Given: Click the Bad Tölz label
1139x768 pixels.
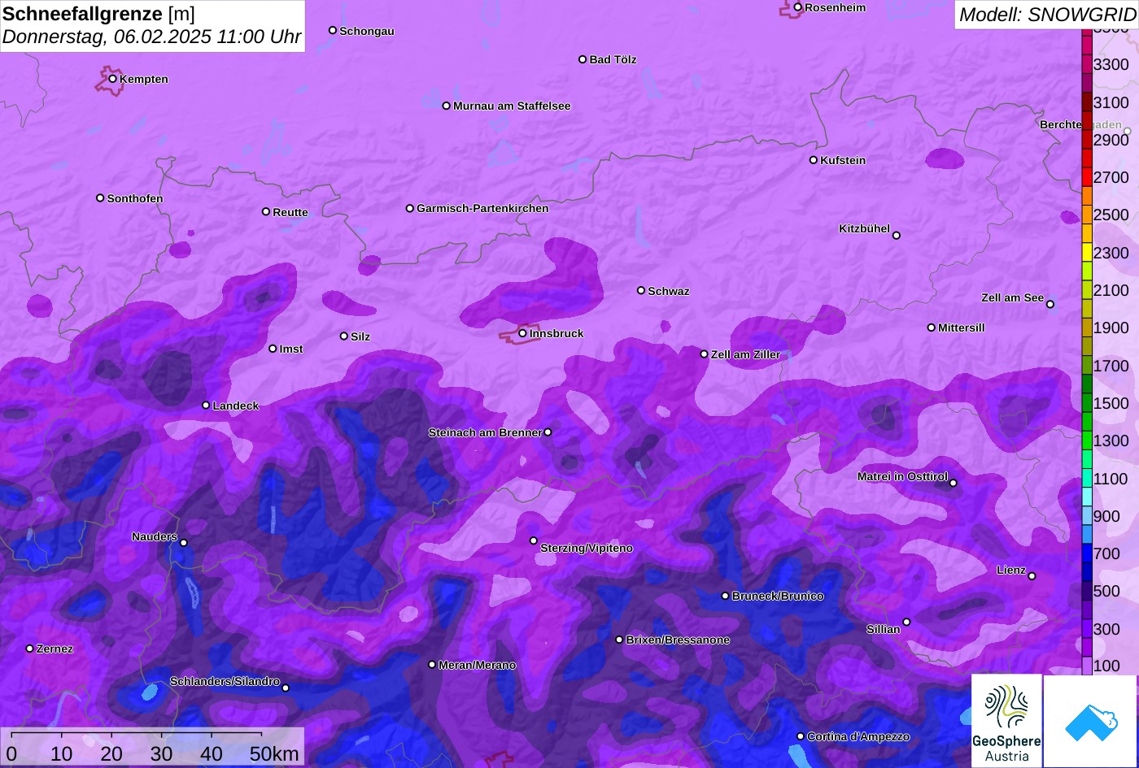Looking at the screenshot, I should tap(613, 59).
